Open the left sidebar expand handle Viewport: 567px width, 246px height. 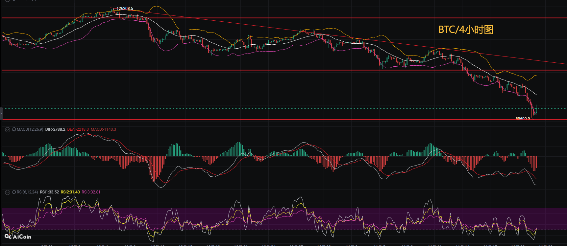pyautogui.click(x=1, y=113)
